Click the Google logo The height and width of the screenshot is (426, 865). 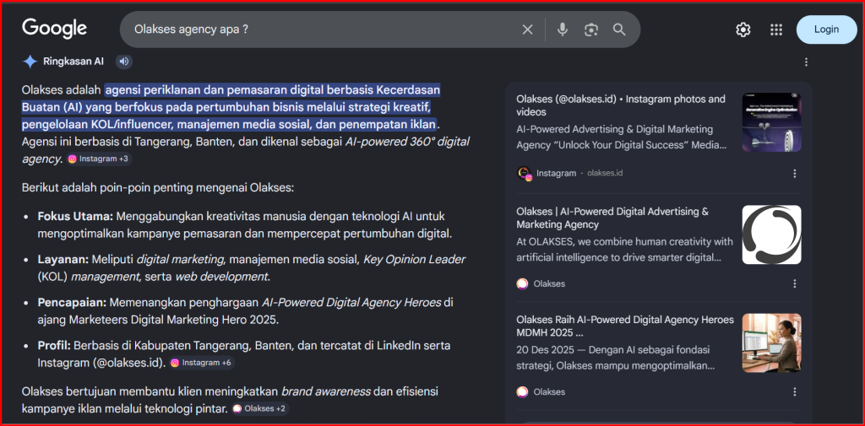click(x=55, y=29)
